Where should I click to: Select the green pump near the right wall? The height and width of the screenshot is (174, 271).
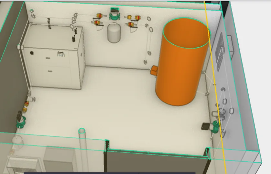[x=215, y=127]
